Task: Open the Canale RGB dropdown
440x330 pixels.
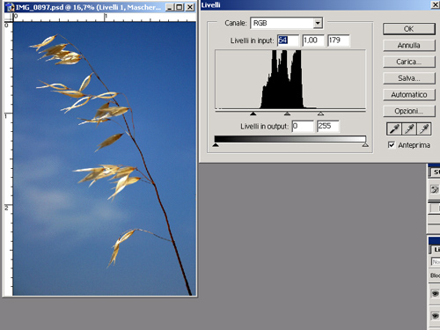Action: pyautogui.click(x=318, y=23)
